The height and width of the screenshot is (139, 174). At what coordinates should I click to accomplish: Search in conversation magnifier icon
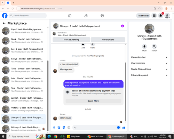(154, 47)
